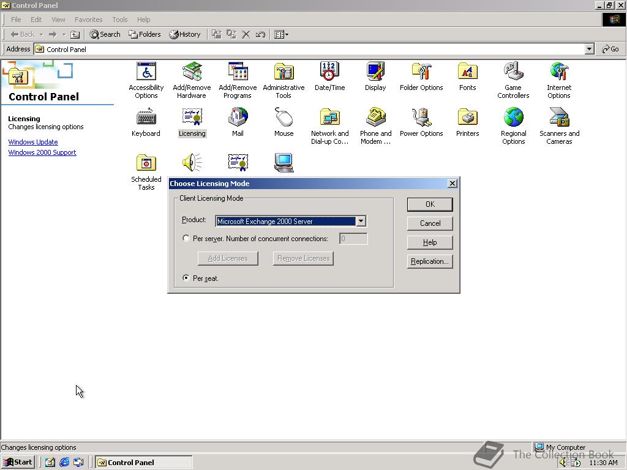Open Folder Options icon
The width and height of the screenshot is (627, 470).
(421, 76)
